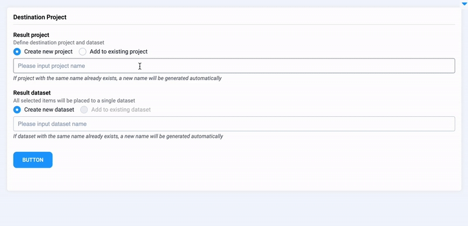Click the empty card area below BUTTON
Image resolution: width=468 pixels, height=226 pixels.
pos(234,179)
